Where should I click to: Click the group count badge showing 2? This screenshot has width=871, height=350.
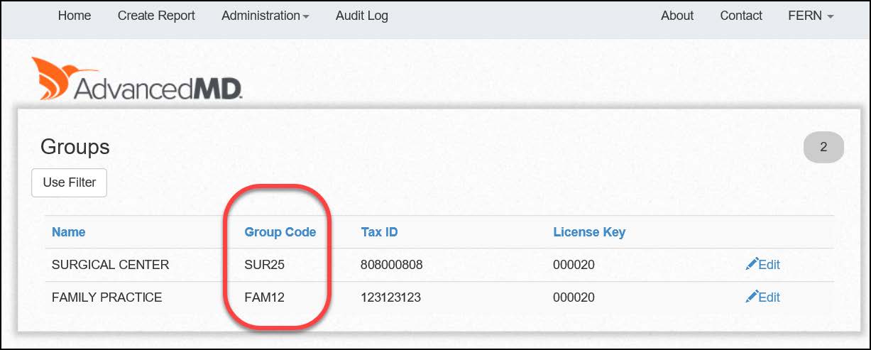823,148
